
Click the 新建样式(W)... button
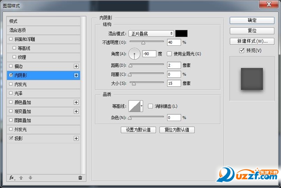pos(252,41)
